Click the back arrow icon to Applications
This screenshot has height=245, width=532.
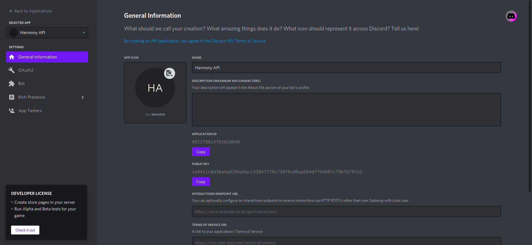11,11
